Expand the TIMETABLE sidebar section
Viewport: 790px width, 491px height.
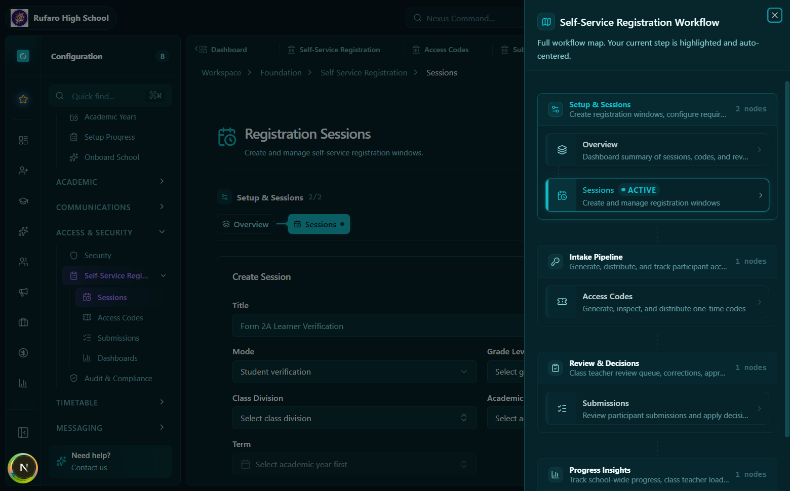[111, 402]
